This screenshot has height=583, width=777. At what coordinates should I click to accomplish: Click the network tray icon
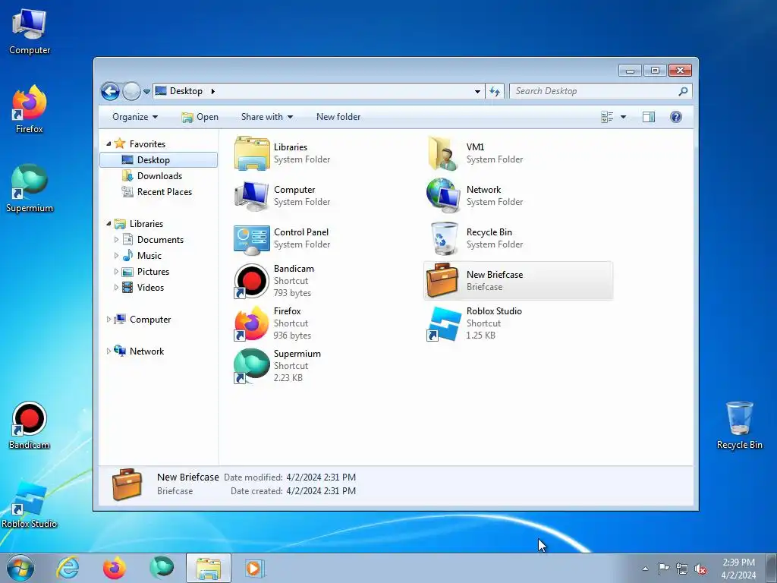click(682, 569)
